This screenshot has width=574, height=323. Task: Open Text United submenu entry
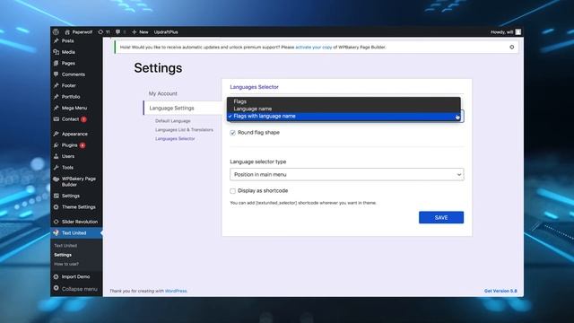(x=65, y=246)
